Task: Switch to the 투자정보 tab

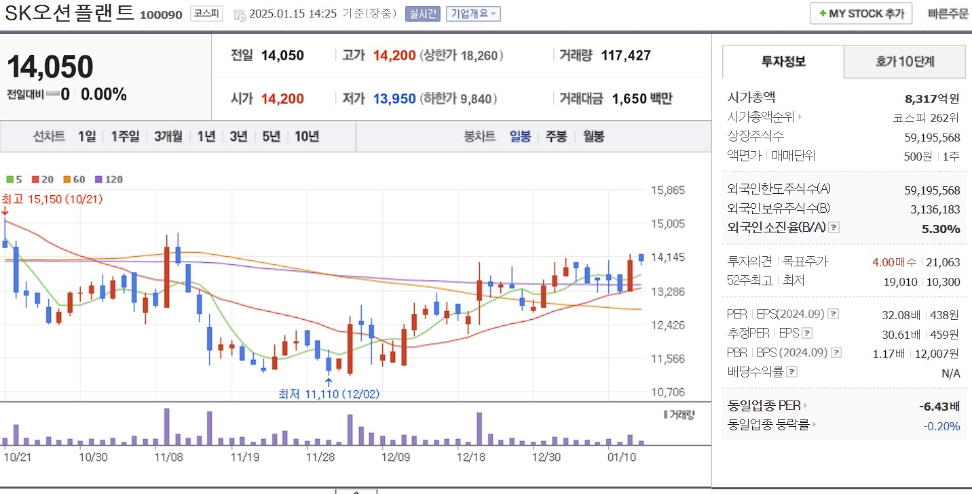Action: (783, 62)
